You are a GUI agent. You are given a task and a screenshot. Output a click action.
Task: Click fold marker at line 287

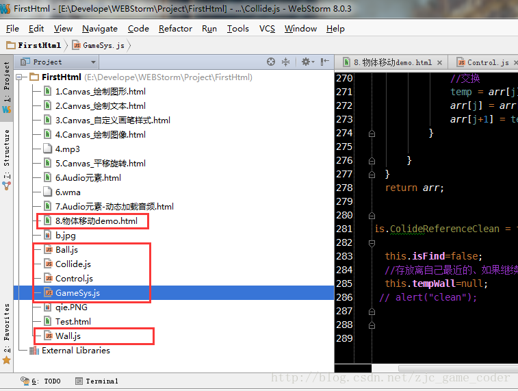click(x=372, y=312)
